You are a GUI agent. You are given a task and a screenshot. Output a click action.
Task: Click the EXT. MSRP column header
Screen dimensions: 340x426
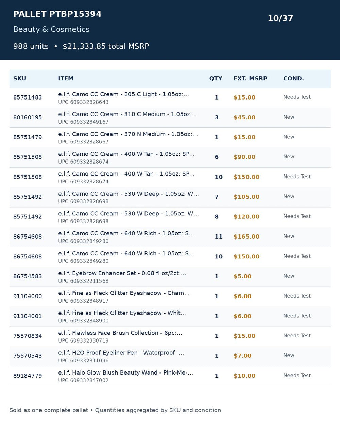(x=250, y=78)
